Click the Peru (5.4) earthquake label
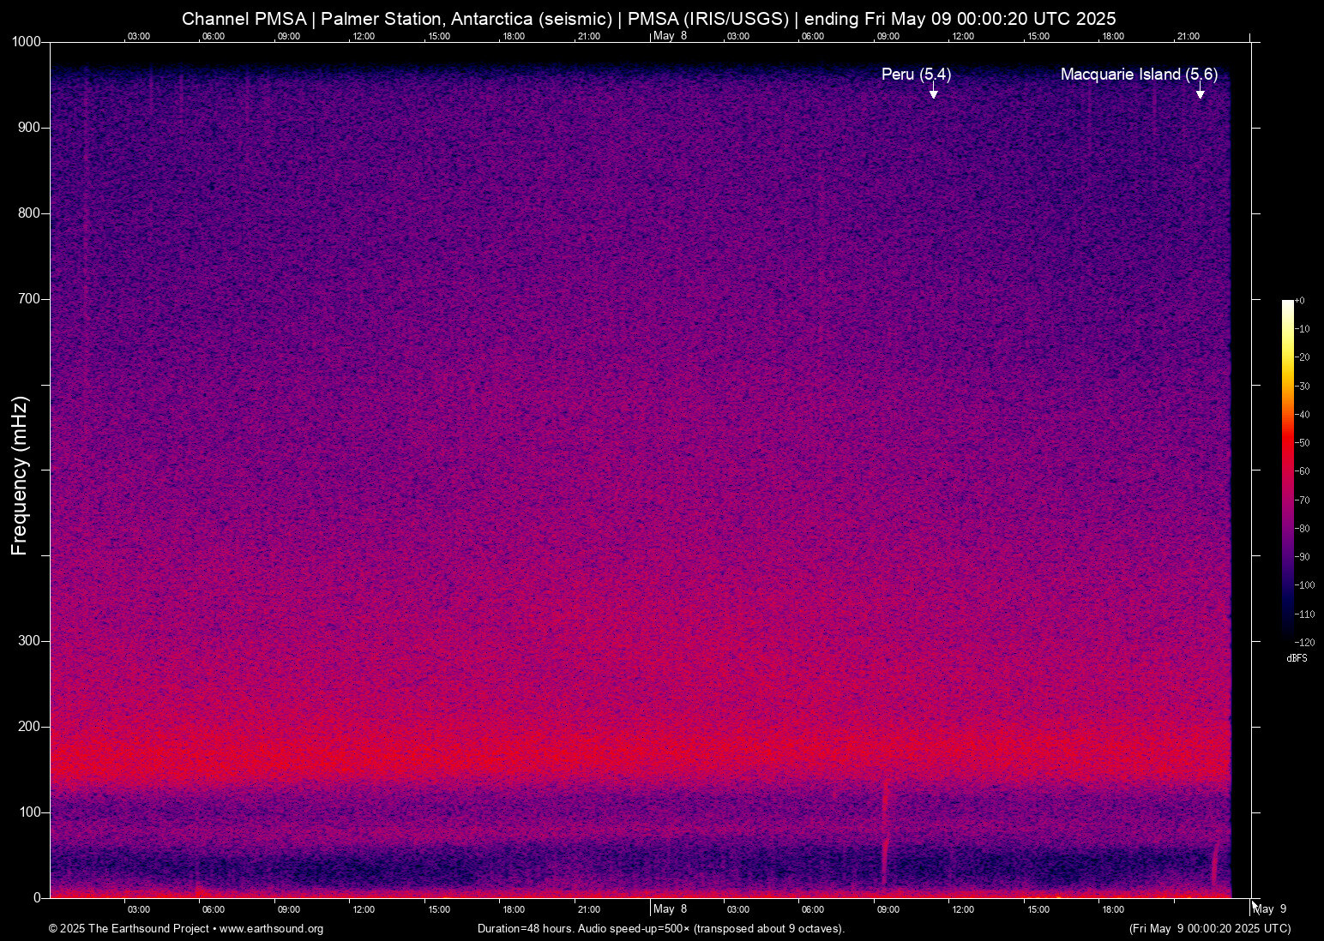Image resolution: width=1324 pixels, height=941 pixels. pos(916,75)
